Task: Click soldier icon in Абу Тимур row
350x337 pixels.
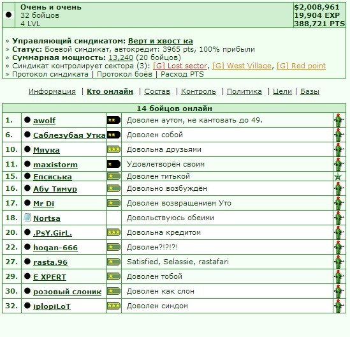Action: tap(339, 189)
